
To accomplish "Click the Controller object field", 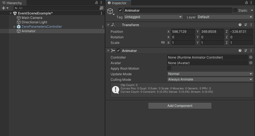I will tap(208, 57).
